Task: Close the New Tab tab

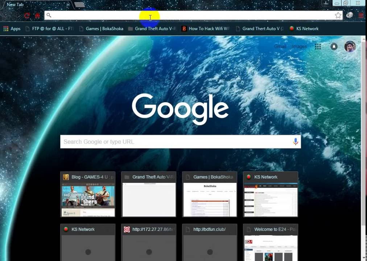Action: pos(68,4)
